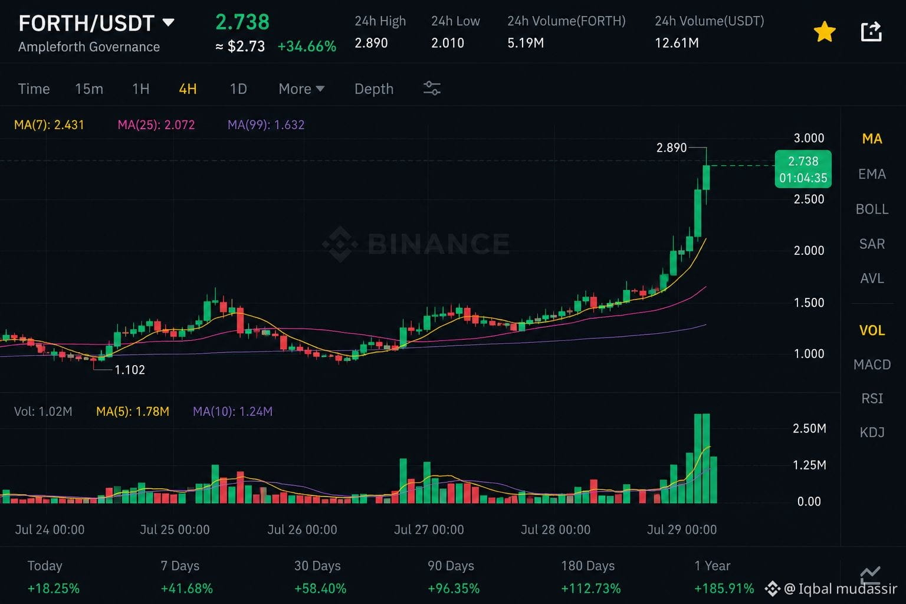
Task: Click the Ampleforth Governance subtitle
Action: [89, 47]
